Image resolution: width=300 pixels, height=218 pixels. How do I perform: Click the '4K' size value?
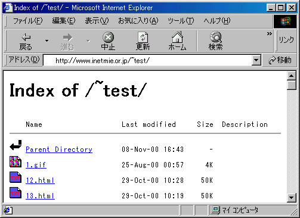pyautogui.click(x=209, y=165)
